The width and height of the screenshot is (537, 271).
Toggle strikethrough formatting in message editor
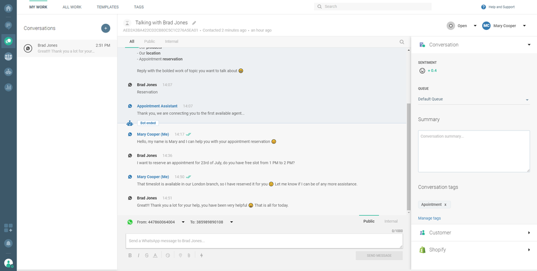pyautogui.click(x=147, y=256)
